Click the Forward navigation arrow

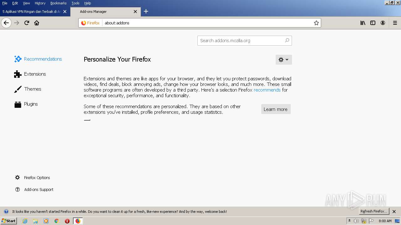click(x=17, y=23)
